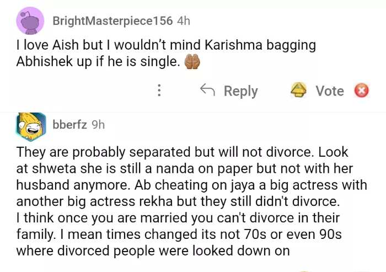
Task: Click the Vote count label
Action: click(329, 90)
